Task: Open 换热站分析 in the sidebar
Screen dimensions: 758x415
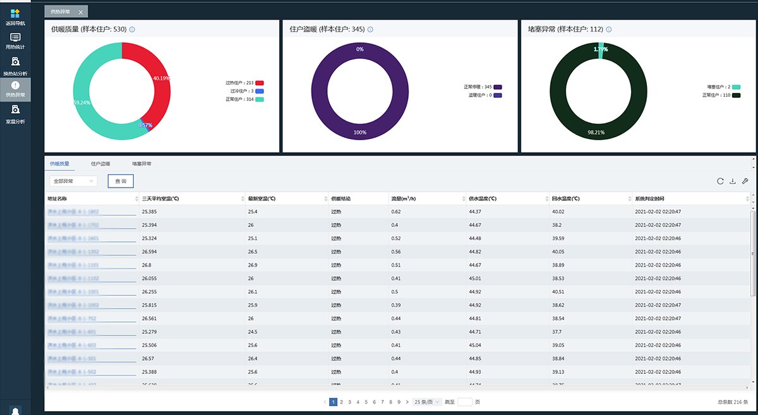Action: tap(15, 64)
